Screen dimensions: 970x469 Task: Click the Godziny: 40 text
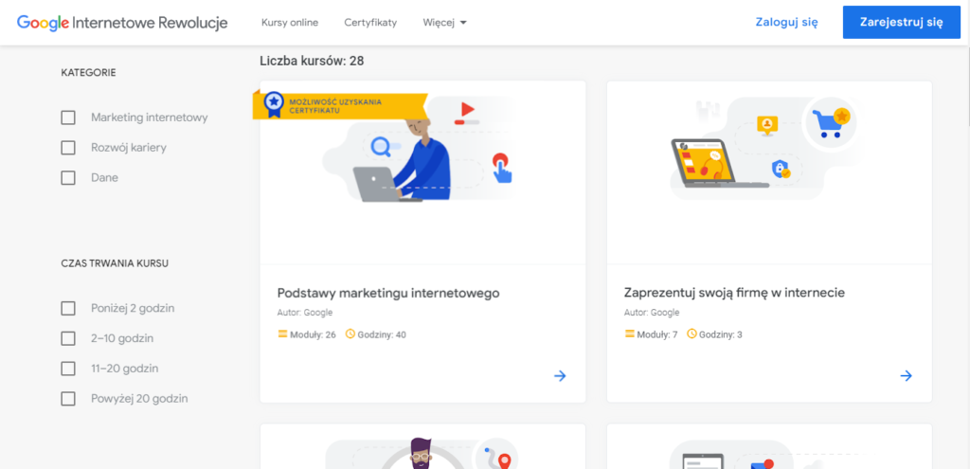pos(382,334)
